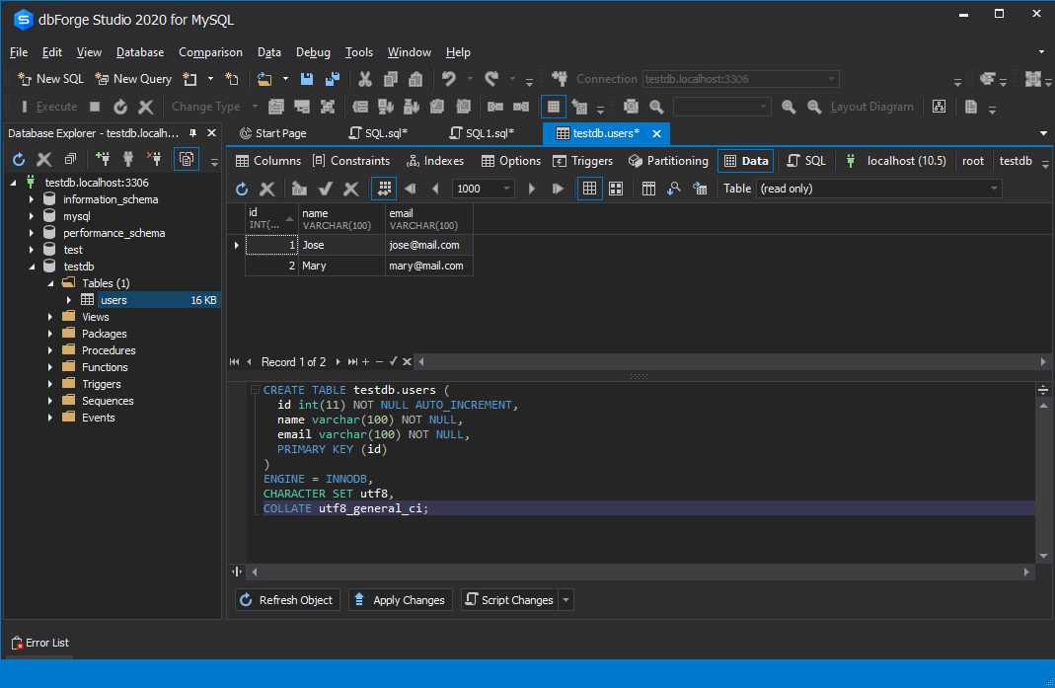
Task: Toggle the highlighted grid button on second toolbar row
Action: click(x=553, y=107)
